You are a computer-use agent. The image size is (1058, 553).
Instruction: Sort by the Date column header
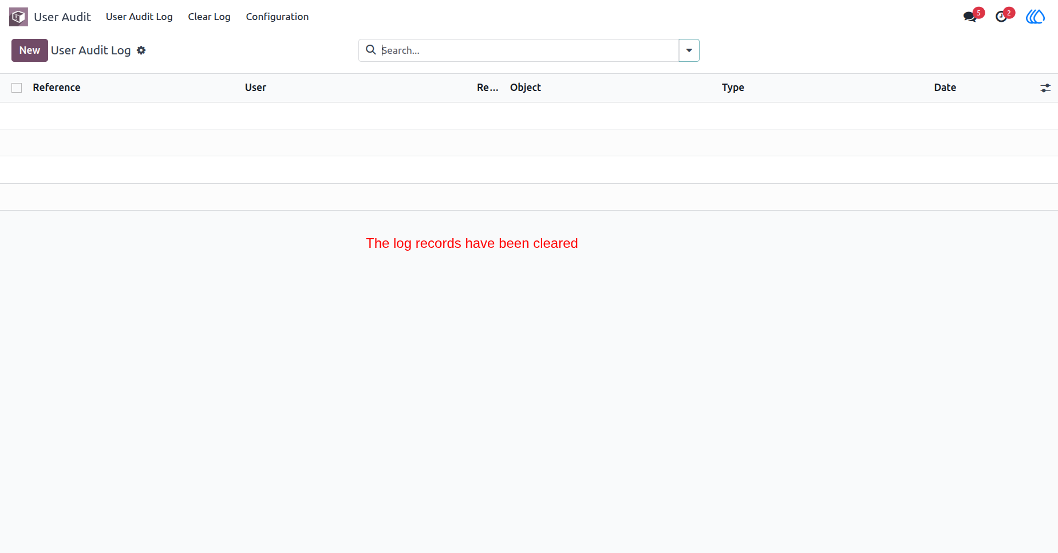point(945,88)
